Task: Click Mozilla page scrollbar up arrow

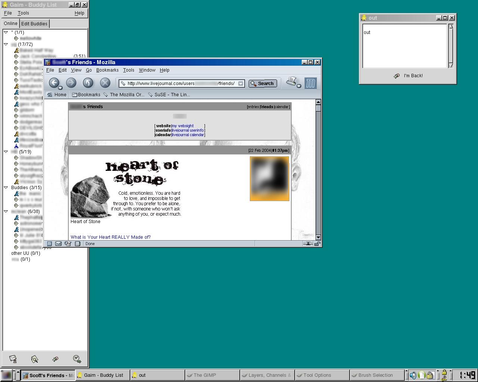Action: click(x=318, y=102)
